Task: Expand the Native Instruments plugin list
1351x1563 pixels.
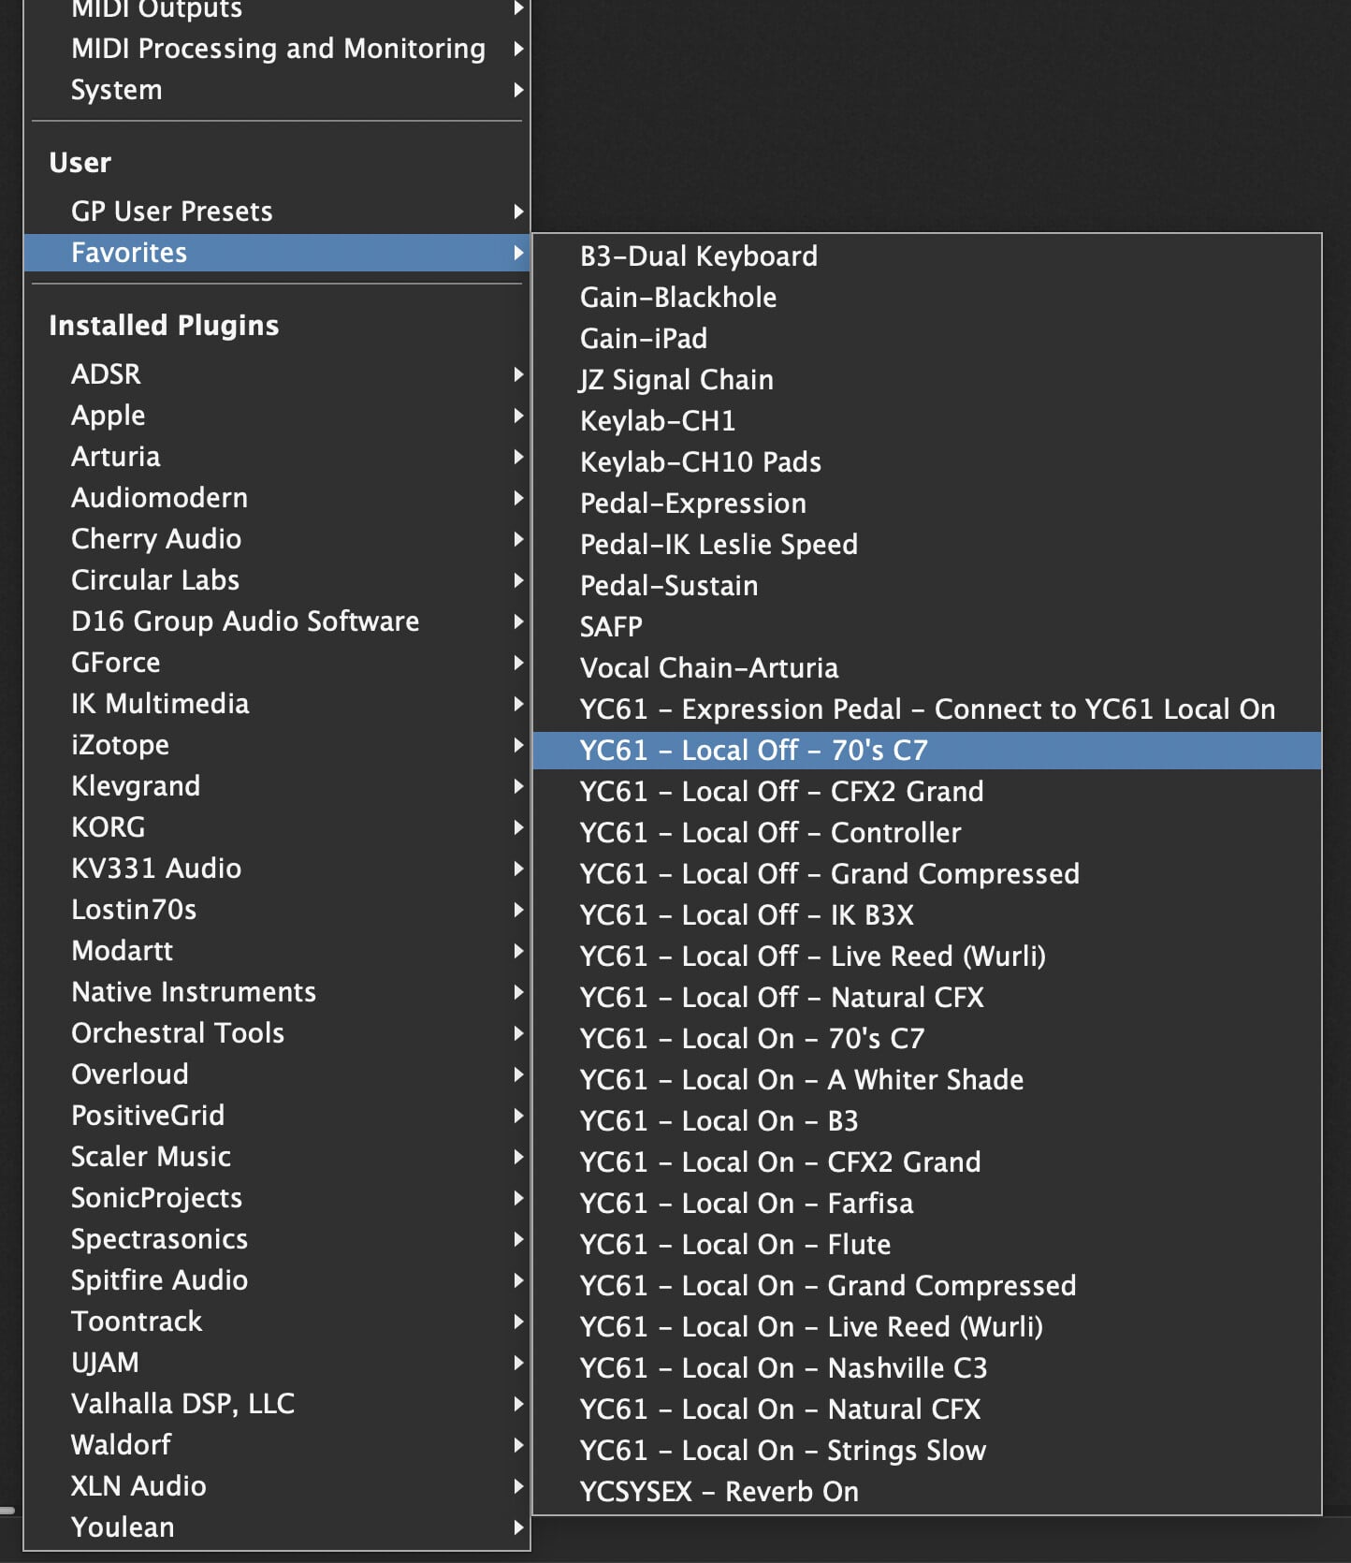Action: click(194, 991)
